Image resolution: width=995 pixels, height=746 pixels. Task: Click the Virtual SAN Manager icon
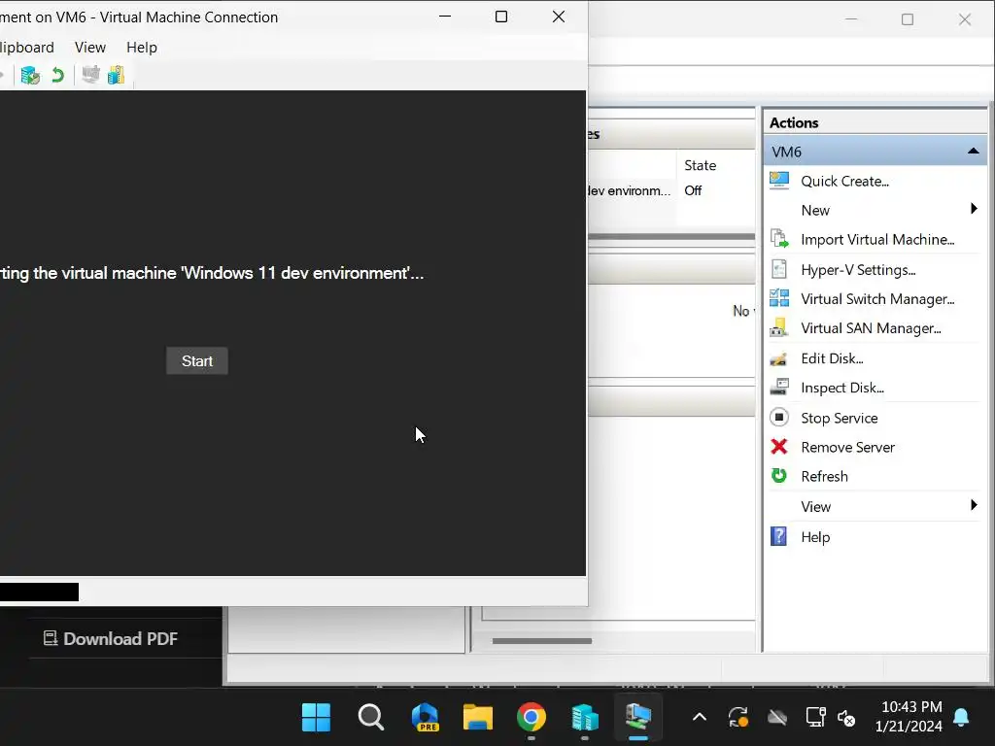coord(779,328)
